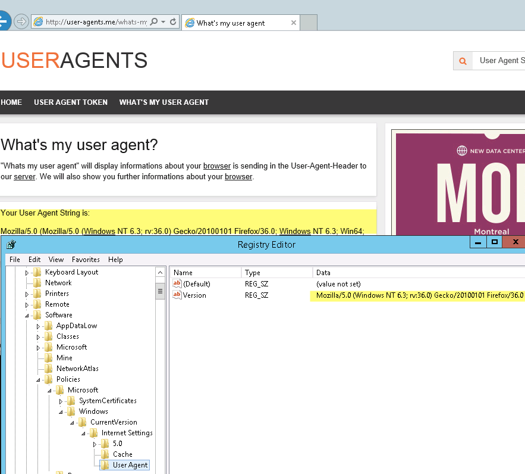Screen dimensions: 525x474
Task: Close the What's my user agent tab
Action: 294,23
